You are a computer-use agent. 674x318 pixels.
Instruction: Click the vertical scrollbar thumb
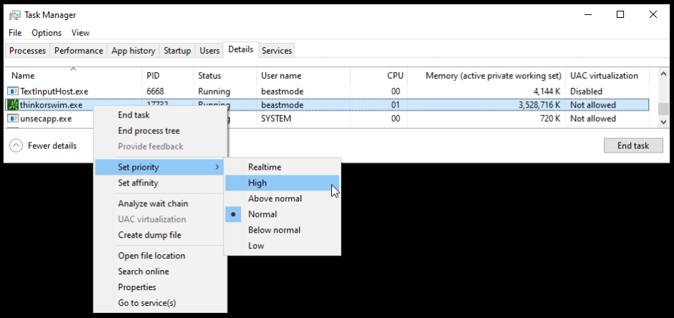tap(663, 109)
